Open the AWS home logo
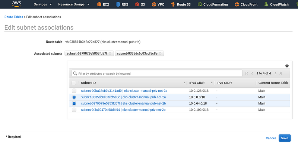The width and height of the screenshot is (298, 143). tap(17, 4)
